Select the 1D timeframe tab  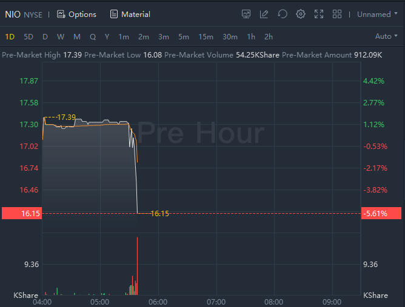(10, 36)
